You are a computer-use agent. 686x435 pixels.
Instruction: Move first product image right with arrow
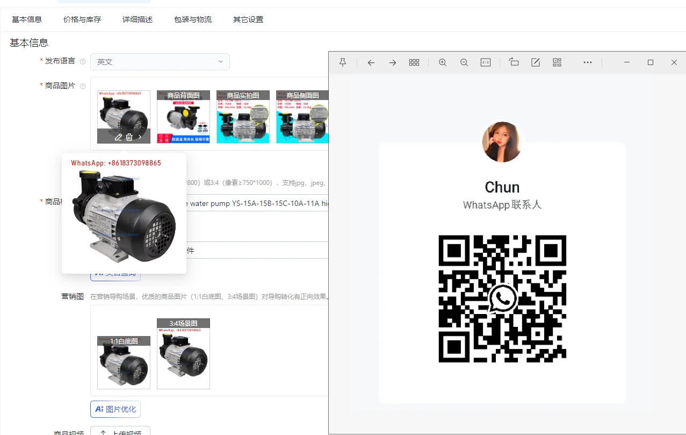(140, 137)
